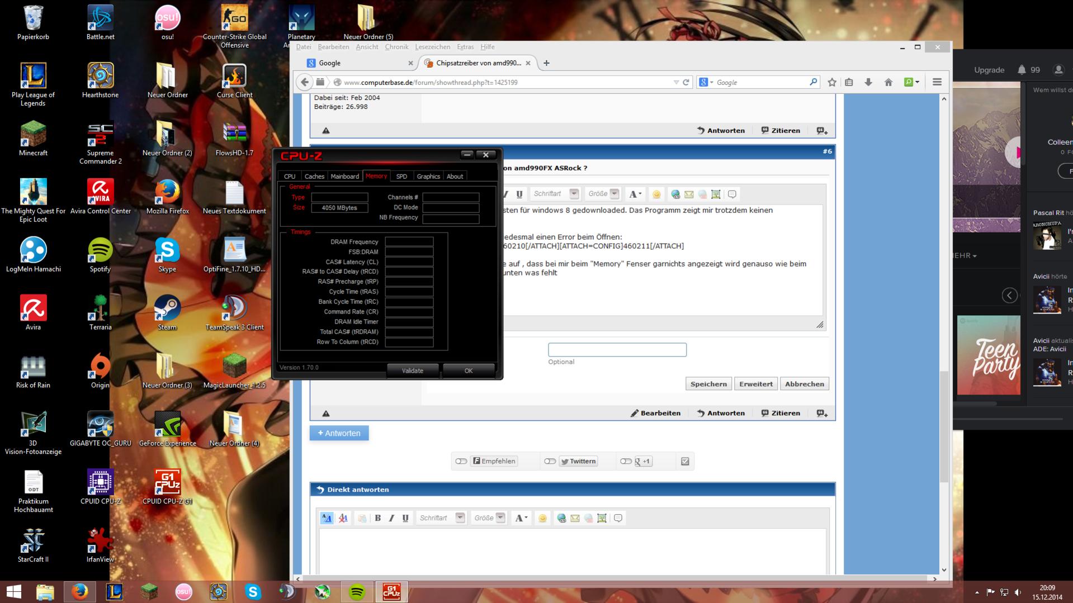Switch to the CPU tab in CPU-Z
The height and width of the screenshot is (603, 1073).
click(x=290, y=176)
